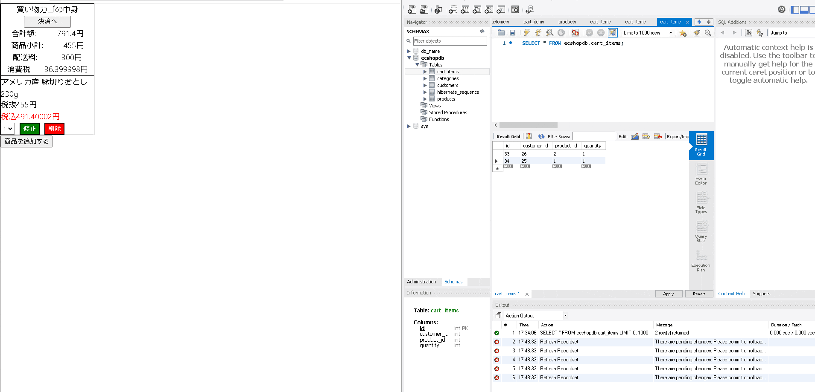Beautify the SQL query with broom icon
The height and width of the screenshot is (392, 815).
click(696, 33)
